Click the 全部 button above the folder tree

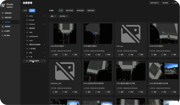pyautogui.click(x=25, y=10)
